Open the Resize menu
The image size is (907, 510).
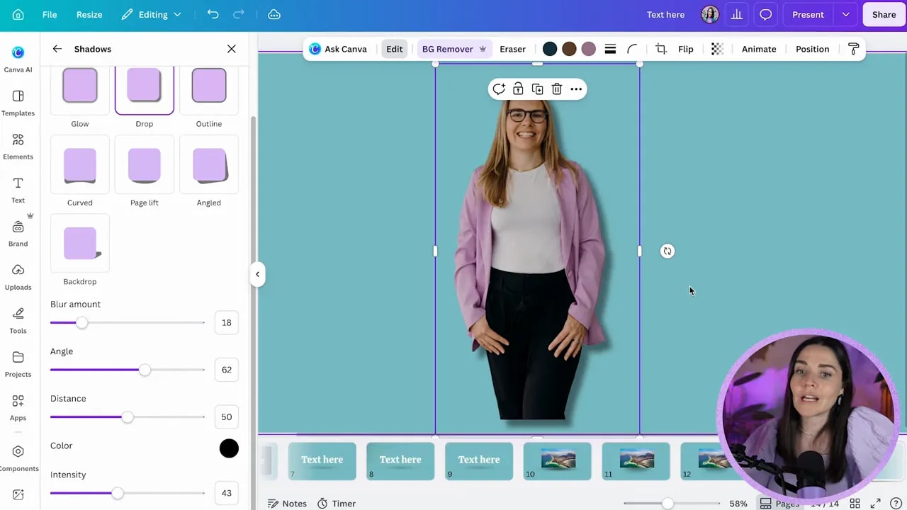[x=89, y=14]
